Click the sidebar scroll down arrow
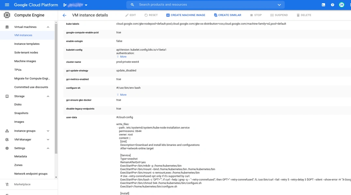 [56, 177]
